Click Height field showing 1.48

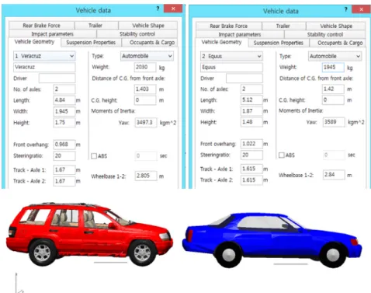pyautogui.click(x=251, y=122)
